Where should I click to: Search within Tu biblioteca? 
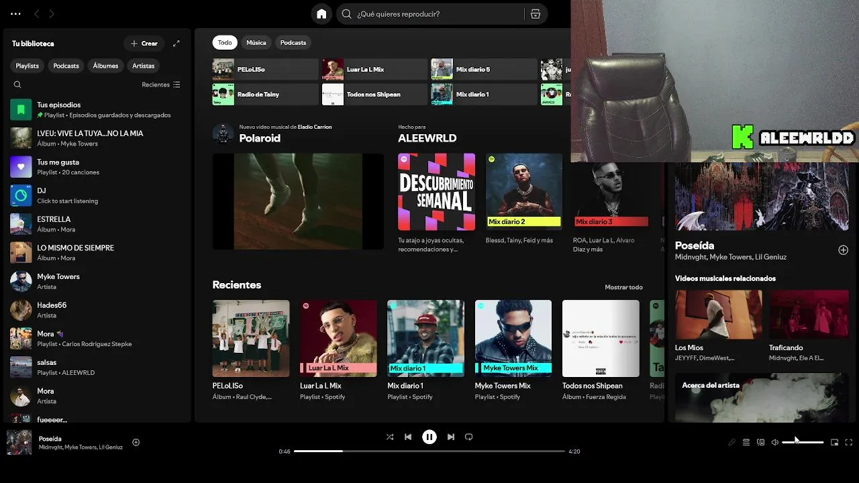click(17, 85)
